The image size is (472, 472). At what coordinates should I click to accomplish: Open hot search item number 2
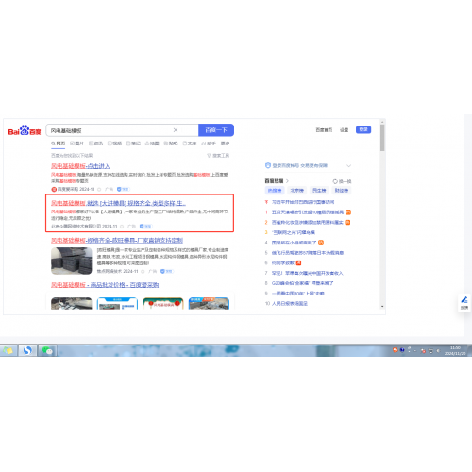pyautogui.click(x=308, y=223)
